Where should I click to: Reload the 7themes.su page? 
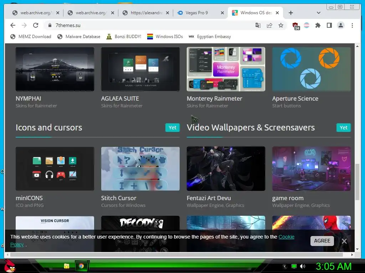click(x=36, y=25)
